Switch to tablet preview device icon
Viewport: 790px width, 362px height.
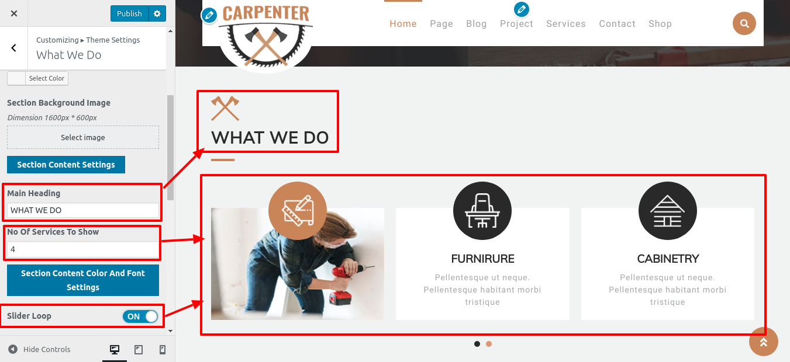[x=139, y=349]
